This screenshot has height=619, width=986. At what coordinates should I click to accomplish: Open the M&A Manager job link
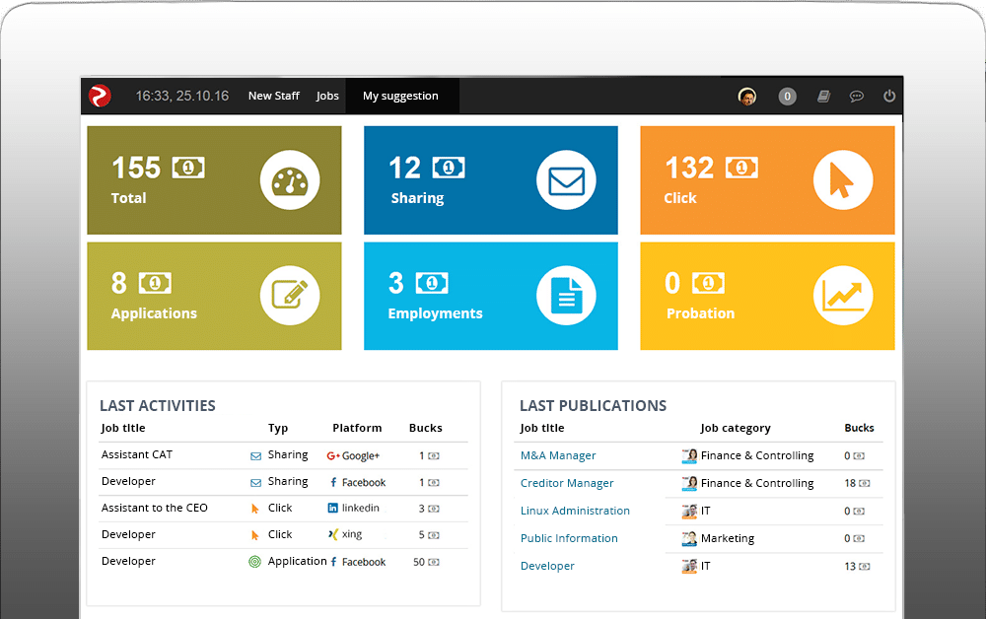coord(558,455)
